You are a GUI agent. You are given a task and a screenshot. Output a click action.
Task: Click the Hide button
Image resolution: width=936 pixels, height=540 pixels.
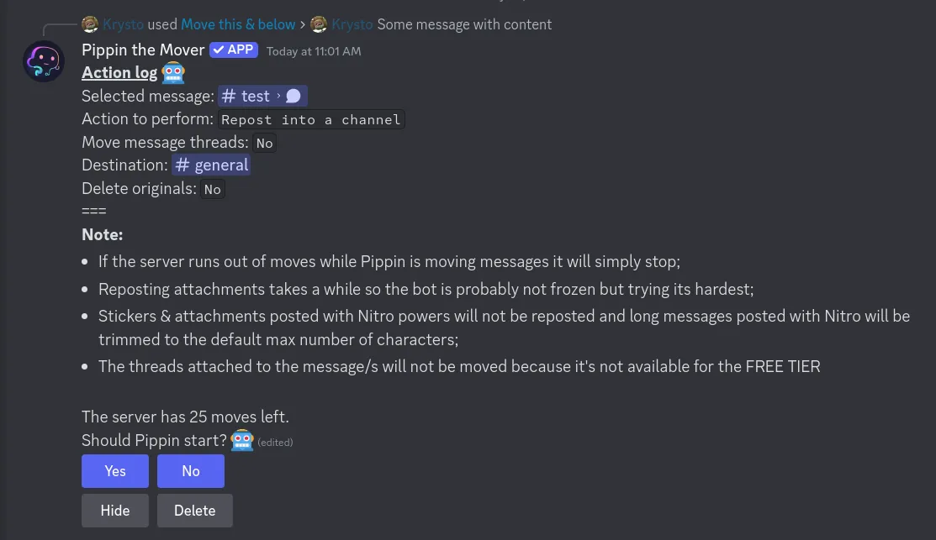click(x=115, y=511)
